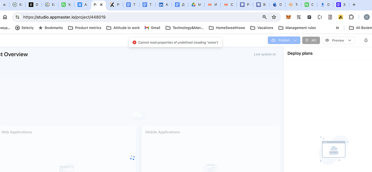Switch to the LinkedIn browser tab
The height and width of the screenshot is (172, 372).
tap(163, 5)
